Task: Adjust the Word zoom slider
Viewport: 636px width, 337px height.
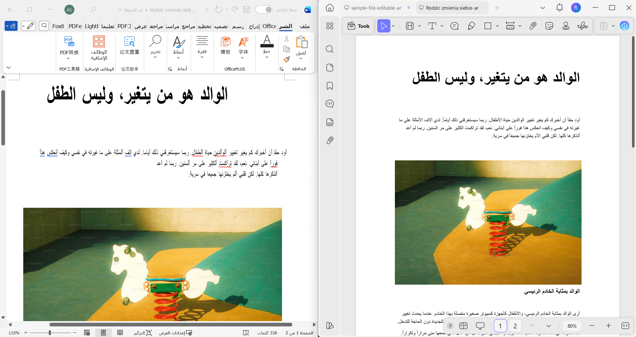Action: click(x=50, y=333)
